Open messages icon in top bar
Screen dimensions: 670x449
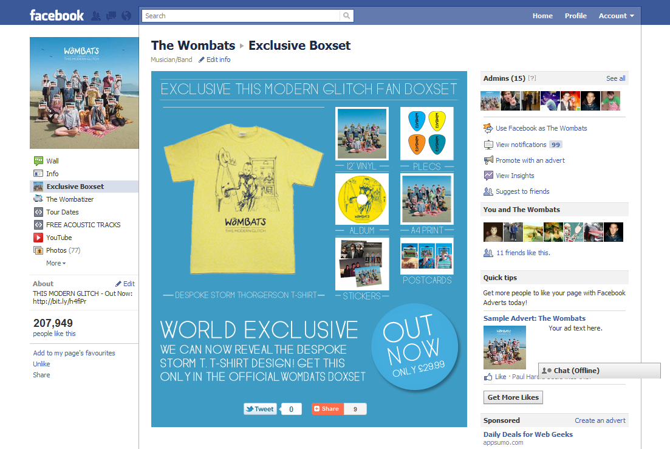(111, 16)
